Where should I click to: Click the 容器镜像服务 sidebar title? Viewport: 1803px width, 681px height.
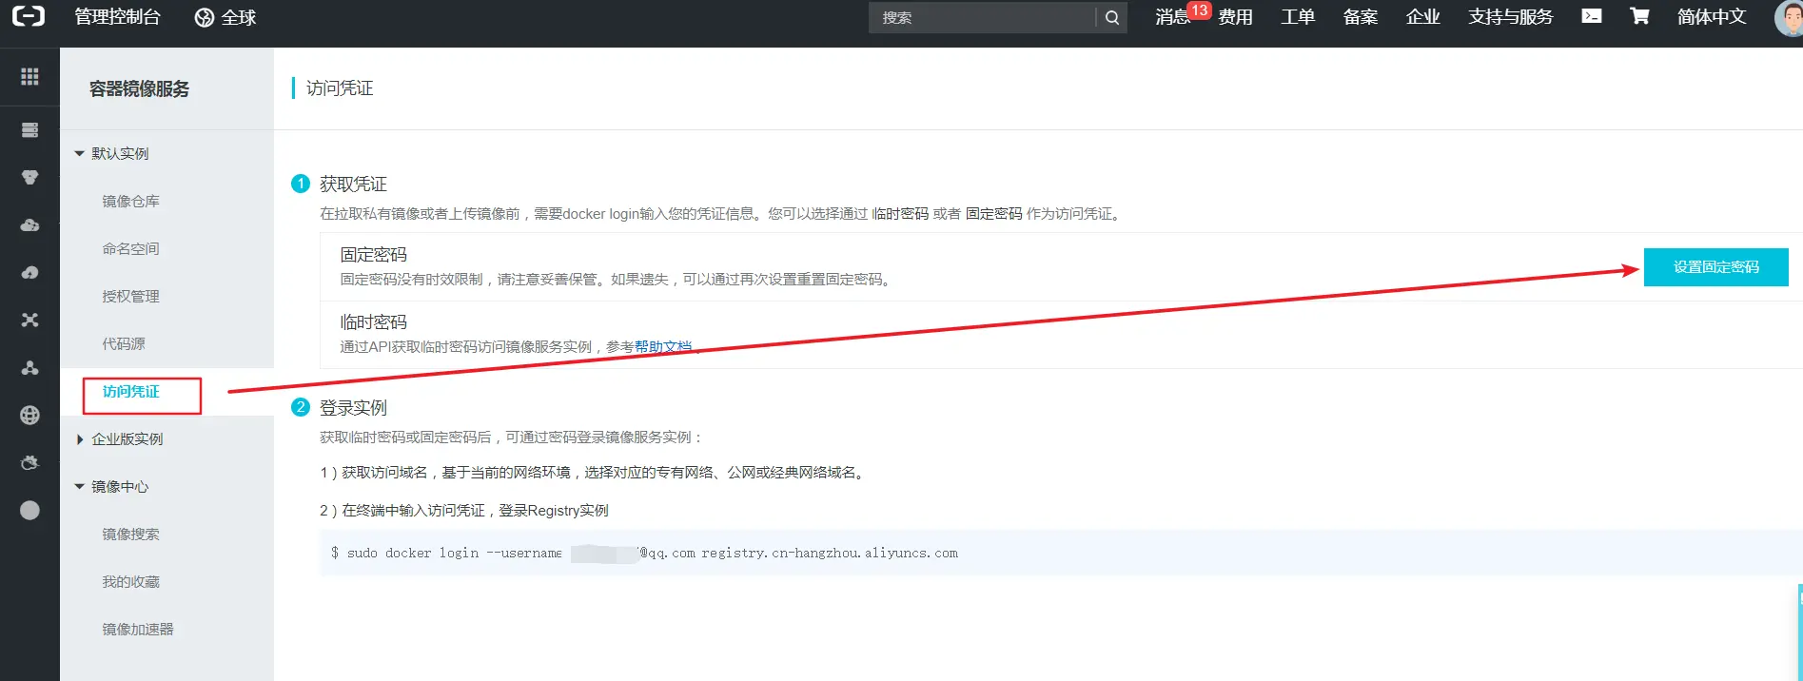pos(139,88)
